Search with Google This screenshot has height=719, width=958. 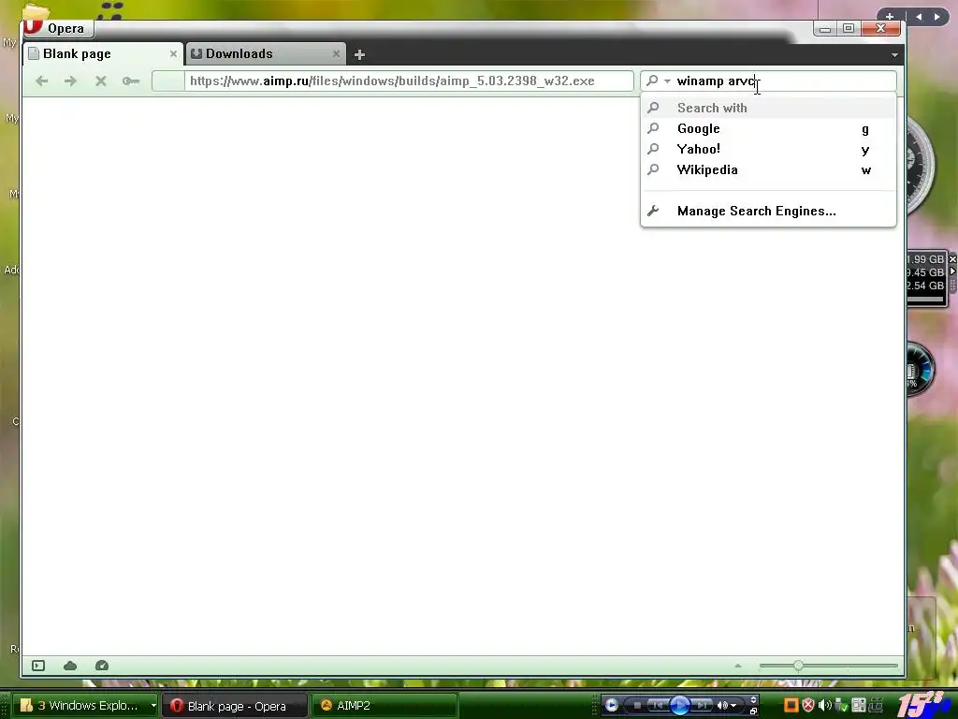[768, 128]
